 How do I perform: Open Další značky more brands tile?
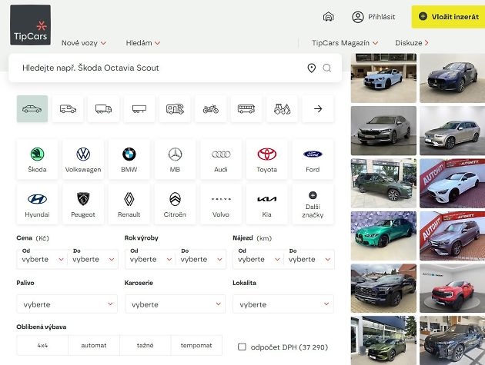click(x=313, y=204)
